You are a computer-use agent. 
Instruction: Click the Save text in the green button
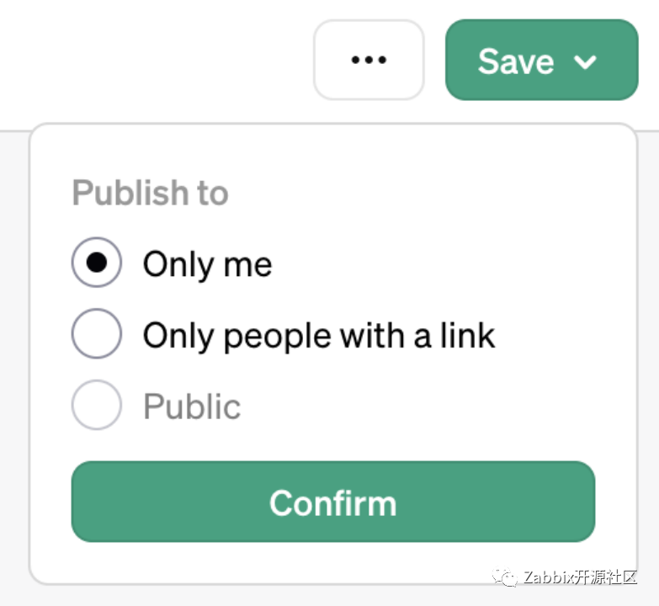tap(515, 61)
